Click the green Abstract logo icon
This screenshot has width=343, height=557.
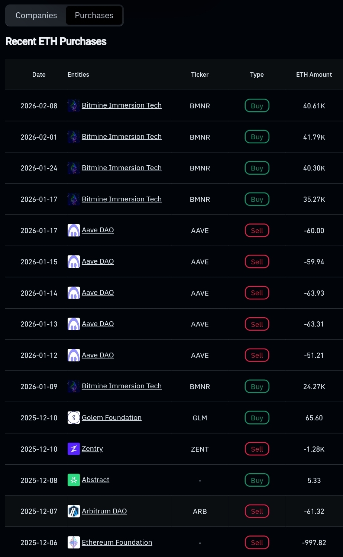74,480
